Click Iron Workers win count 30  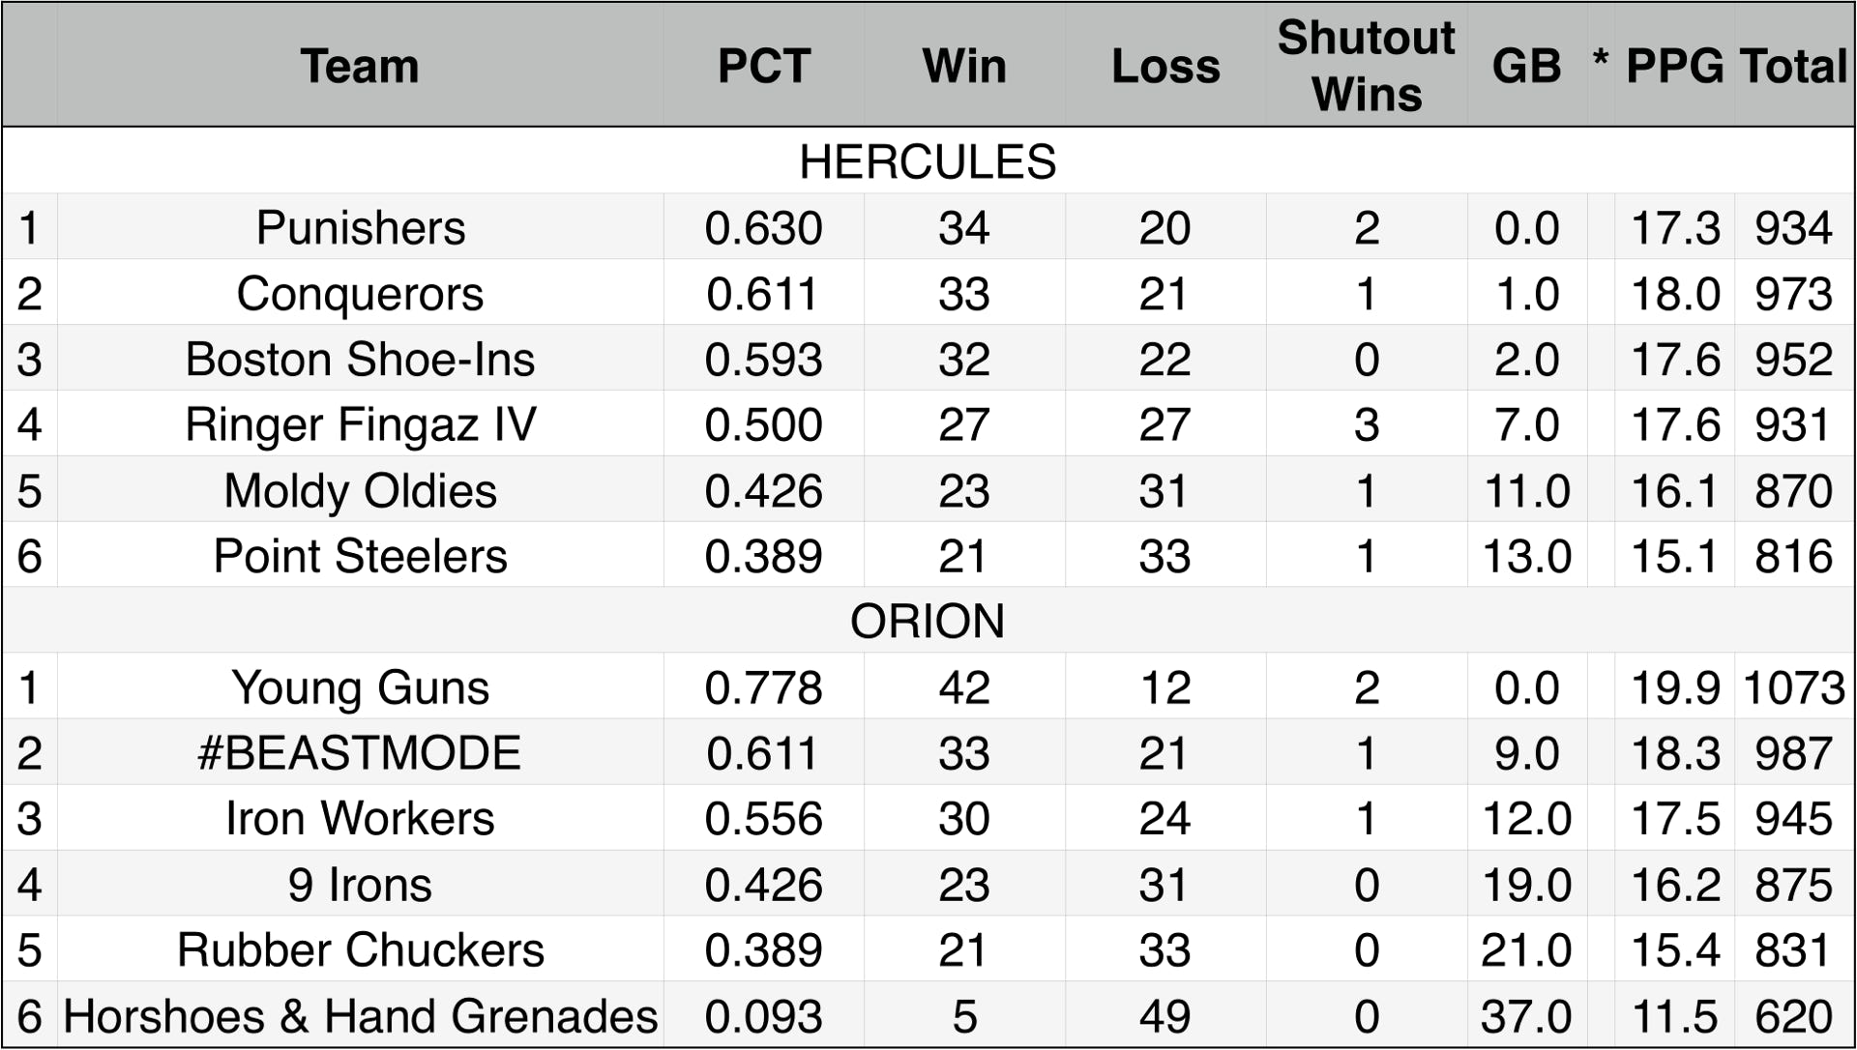(x=963, y=819)
